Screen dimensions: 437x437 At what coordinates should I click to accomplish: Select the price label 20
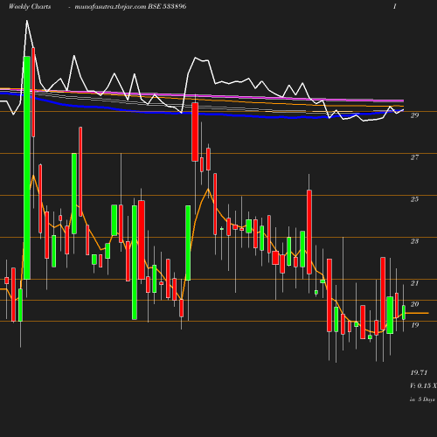(414, 304)
